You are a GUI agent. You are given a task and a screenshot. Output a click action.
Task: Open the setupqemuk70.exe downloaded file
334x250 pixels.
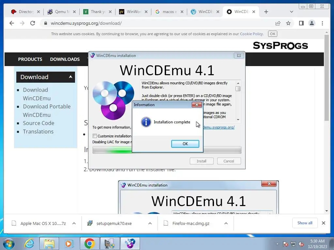pyautogui.click(x=114, y=223)
